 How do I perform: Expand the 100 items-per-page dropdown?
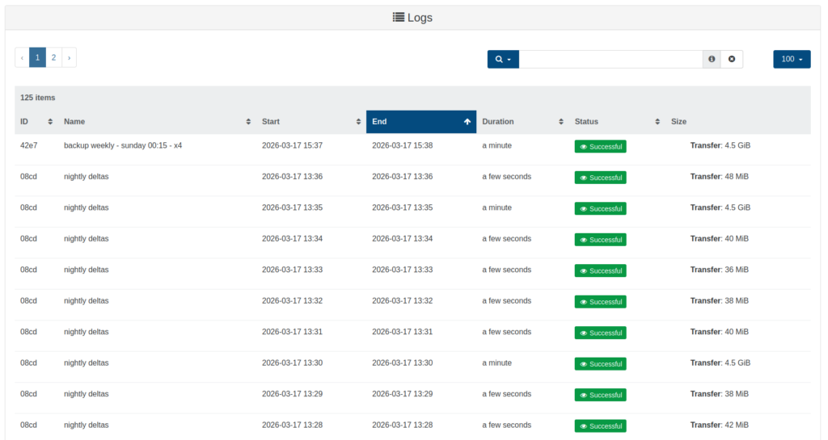[x=792, y=59]
